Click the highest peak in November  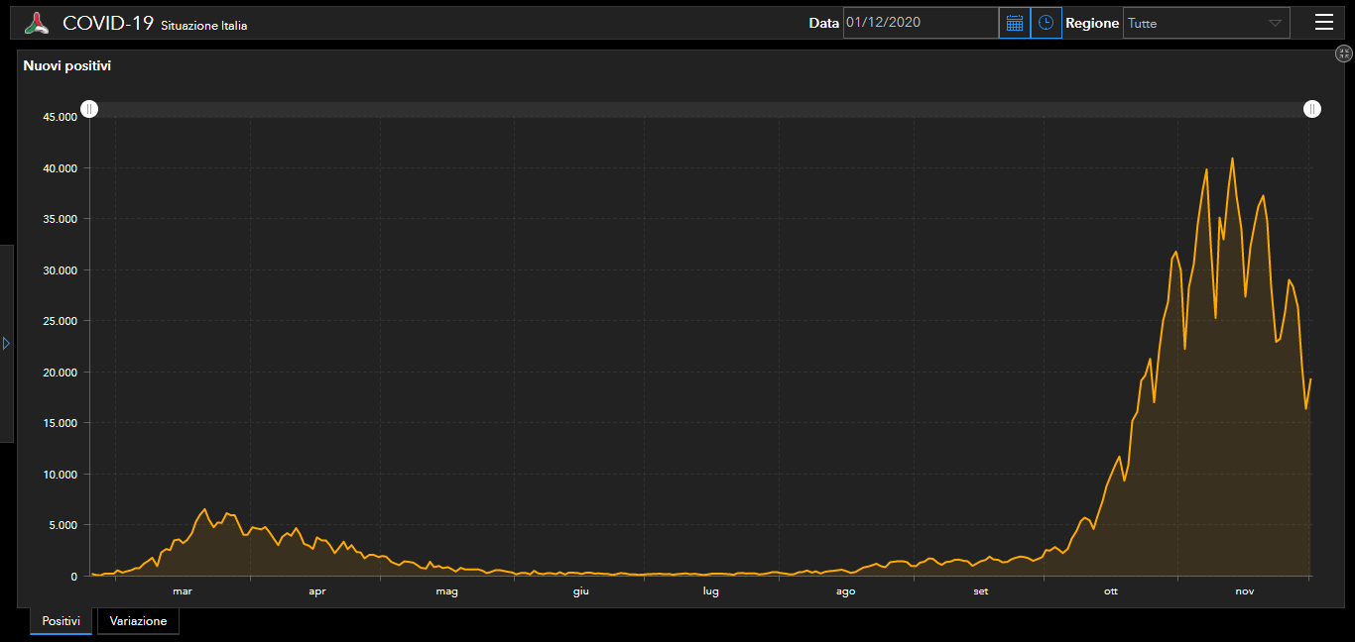point(1232,159)
